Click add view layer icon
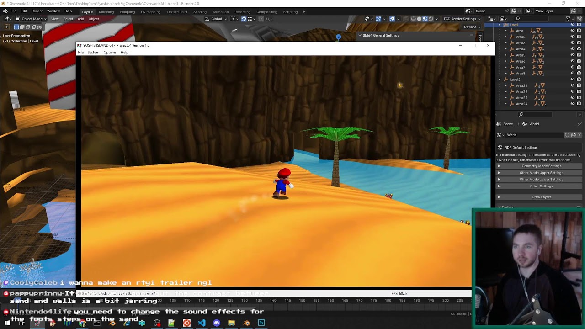This screenshot has width=585, height=329. pyautogui.click(x=574, y=11)
